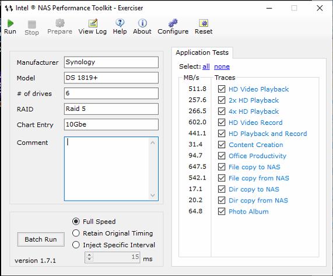Image resolution: width=333 pixels, height=276 pixels.
Task: Toggle the Office Productivity checkbox
Action: pyautogui.click(x=222, y=156)
